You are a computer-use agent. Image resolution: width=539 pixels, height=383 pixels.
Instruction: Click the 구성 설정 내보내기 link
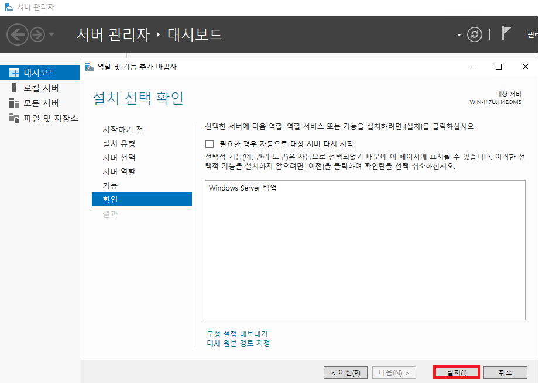coord(237,334)
